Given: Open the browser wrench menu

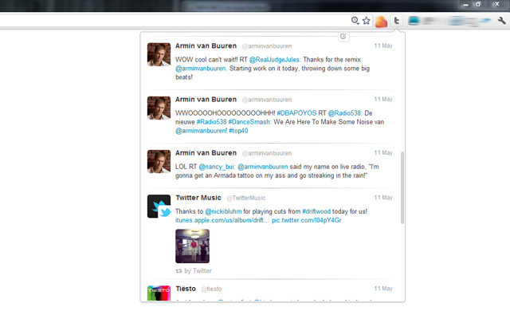Looking at the screenshot, I should click(x=501, y=21).
